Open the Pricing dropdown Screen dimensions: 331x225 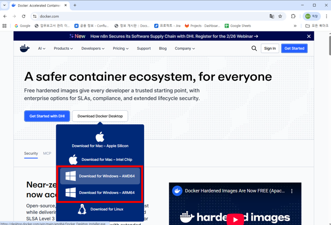tap(121, 49)
